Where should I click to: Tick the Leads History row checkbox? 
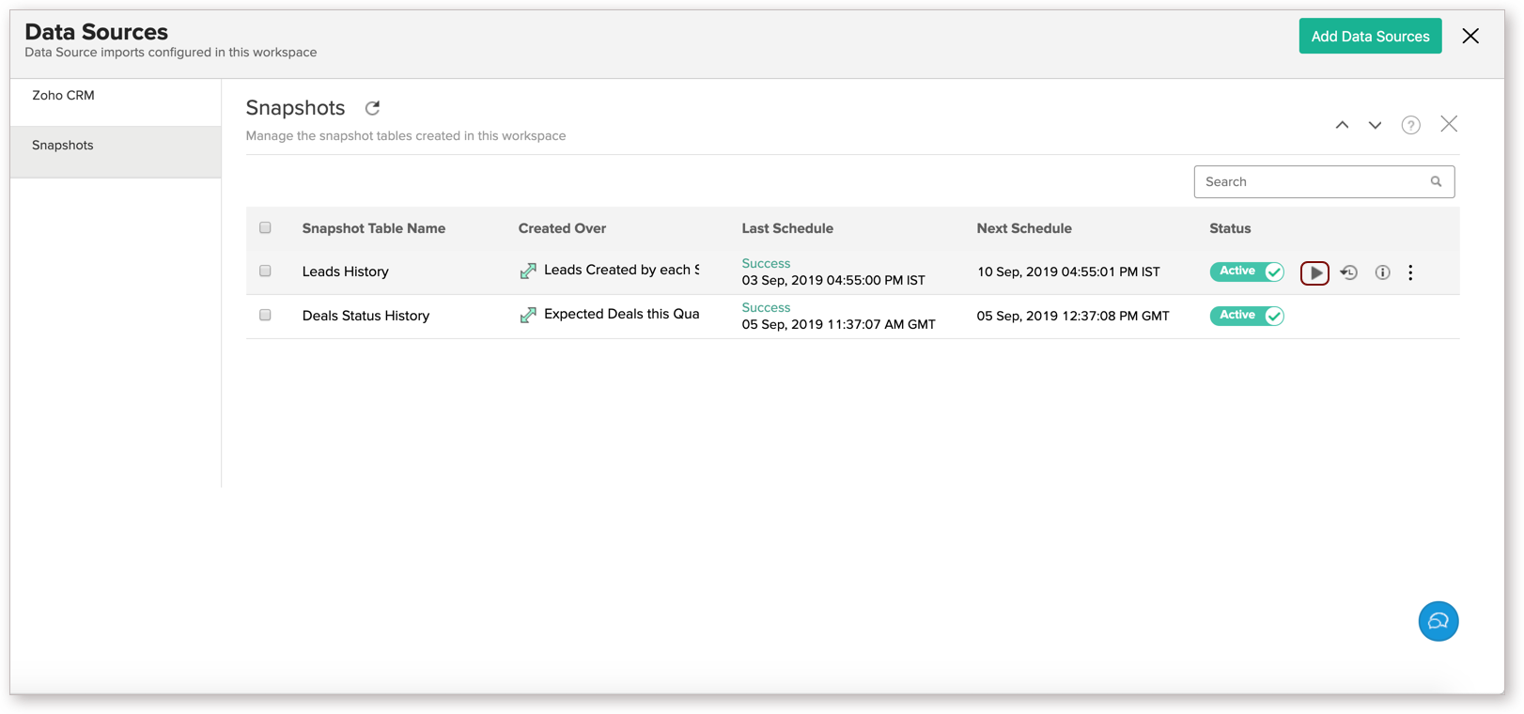pyautogui.click(x=265, y=272)
